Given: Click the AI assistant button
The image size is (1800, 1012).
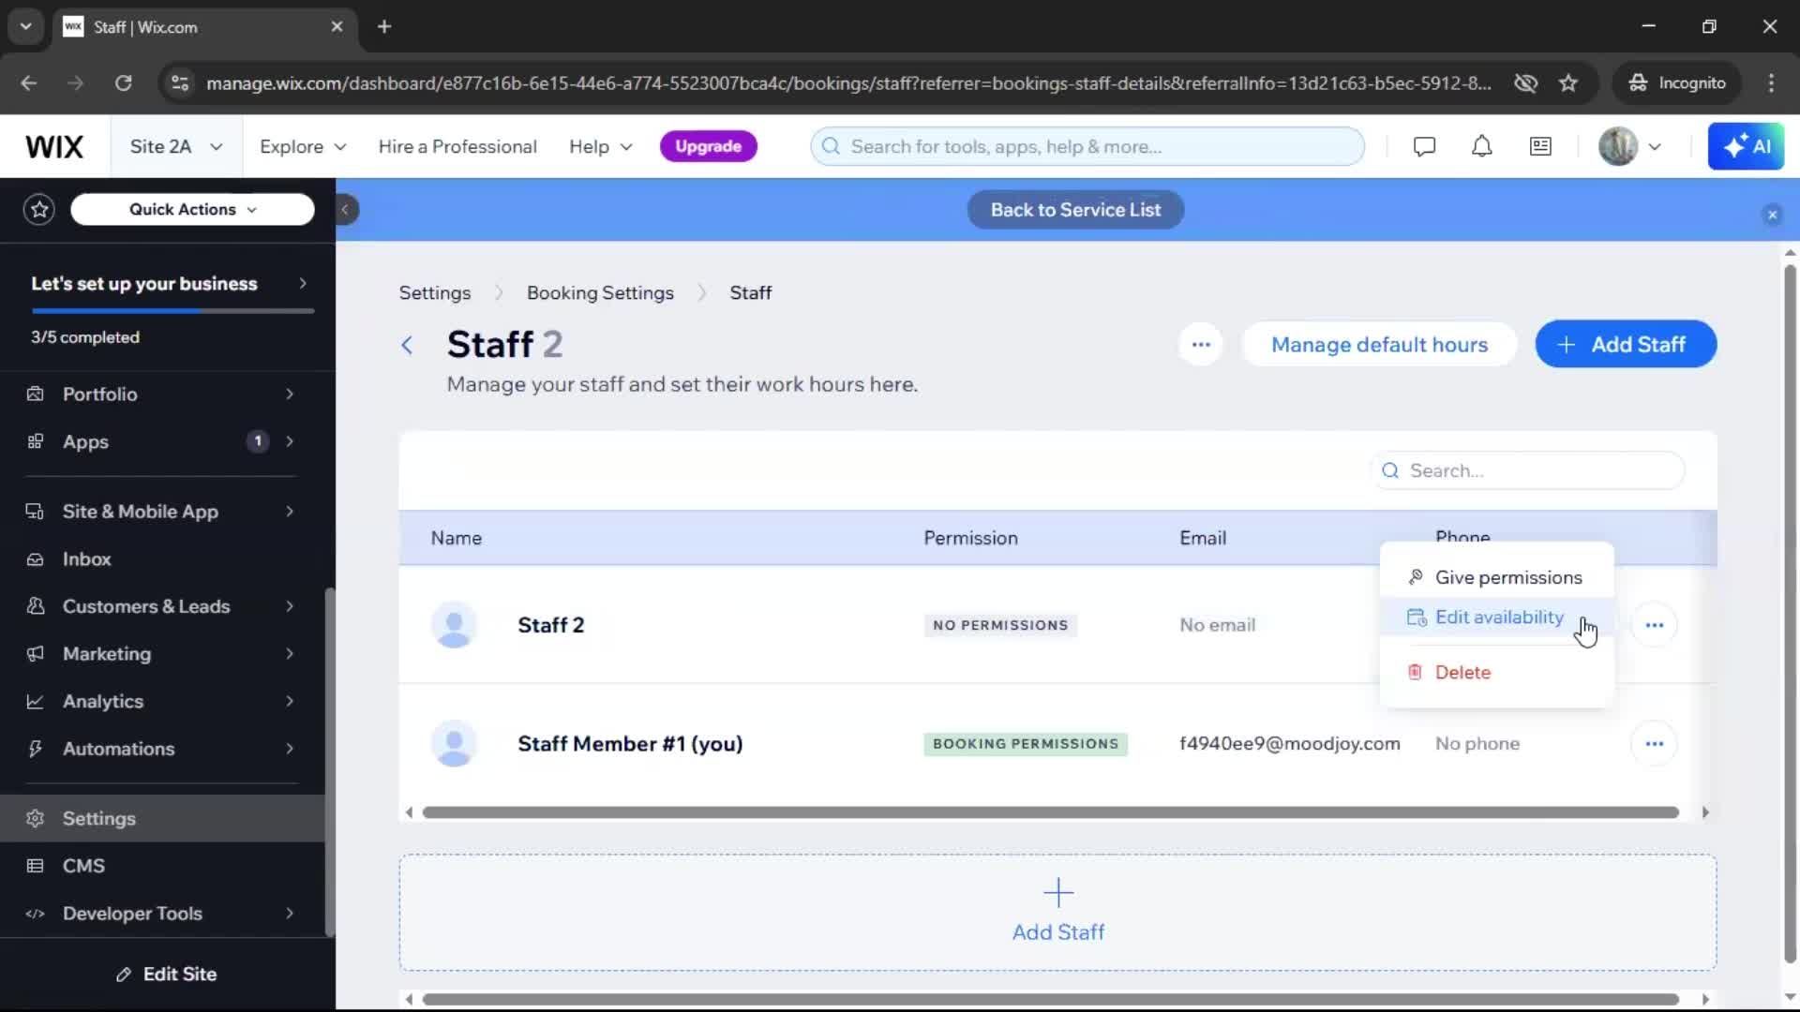Looking at the screenshot, I should click(1746, 147).
